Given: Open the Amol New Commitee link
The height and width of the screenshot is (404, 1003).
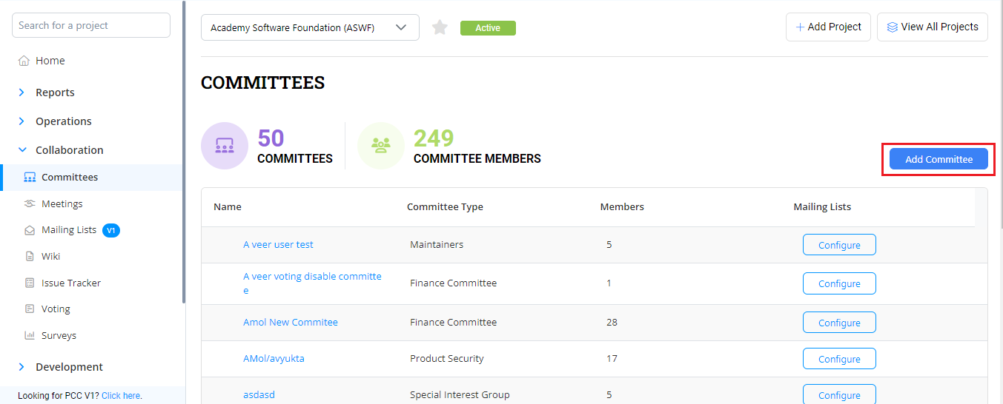Looking at the screenshot, I should (x=290, y=323).
